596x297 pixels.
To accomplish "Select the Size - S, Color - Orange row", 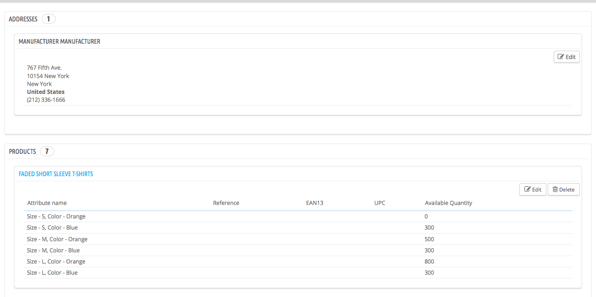I will pos(298,217).
